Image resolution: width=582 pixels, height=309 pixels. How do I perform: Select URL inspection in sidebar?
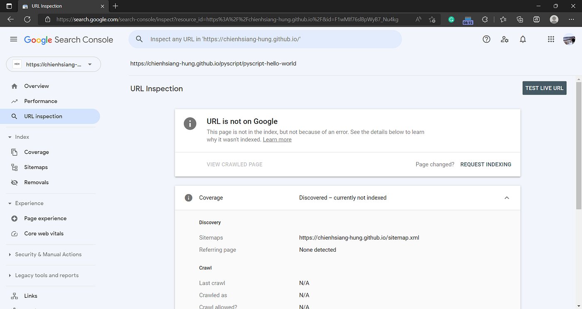point(50,116)
